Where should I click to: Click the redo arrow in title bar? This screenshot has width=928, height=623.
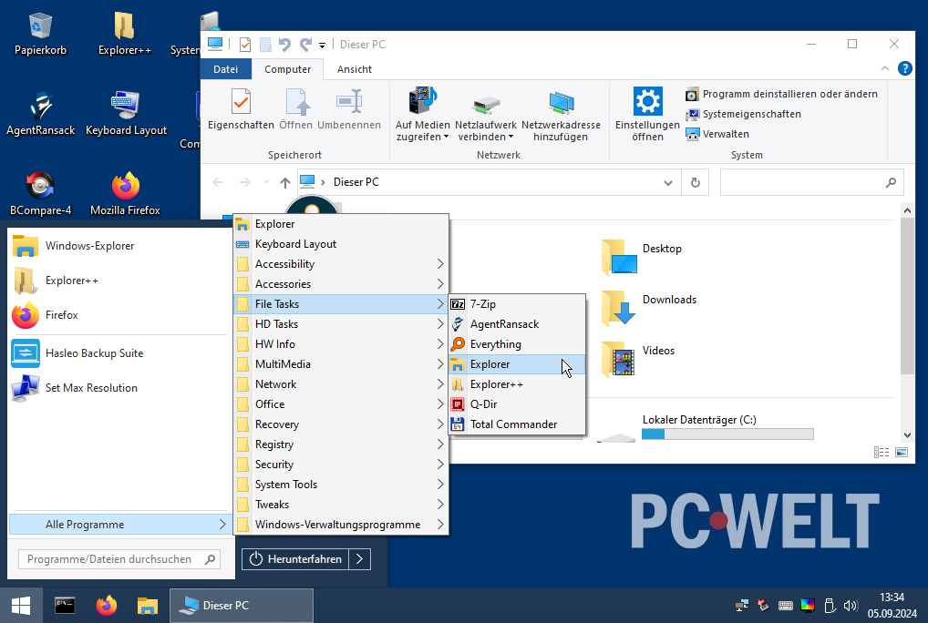click(305, 45)
